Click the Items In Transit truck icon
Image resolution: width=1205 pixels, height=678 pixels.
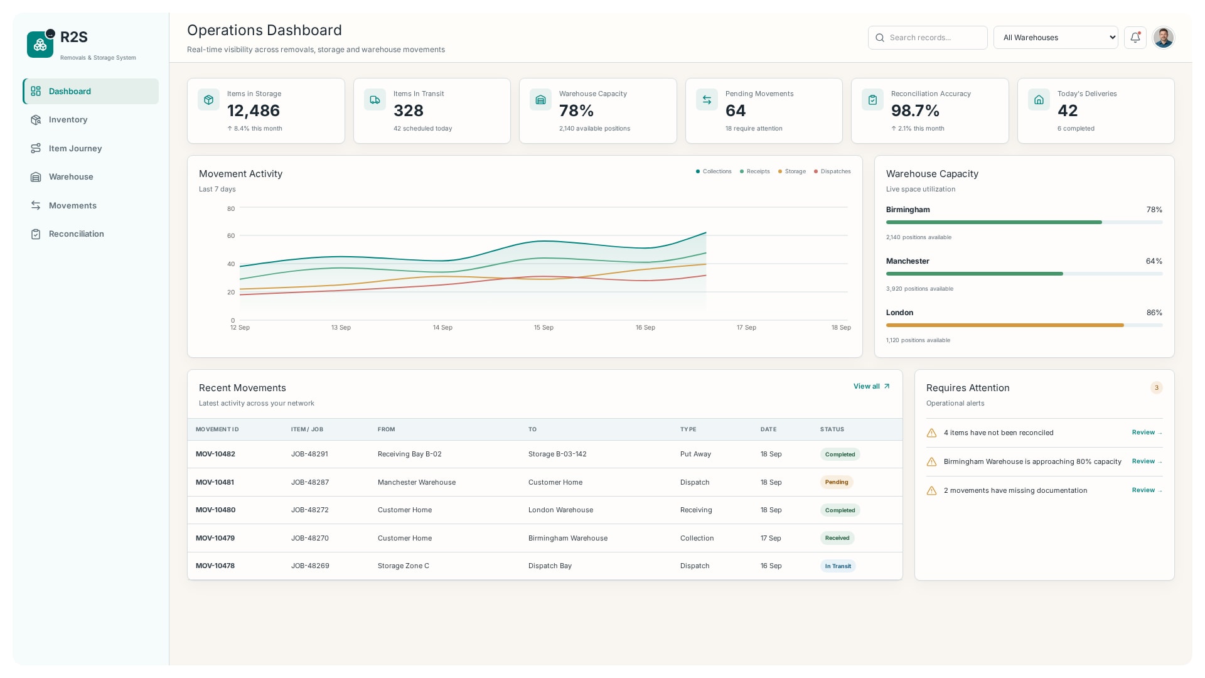click(x=375, y=100)
